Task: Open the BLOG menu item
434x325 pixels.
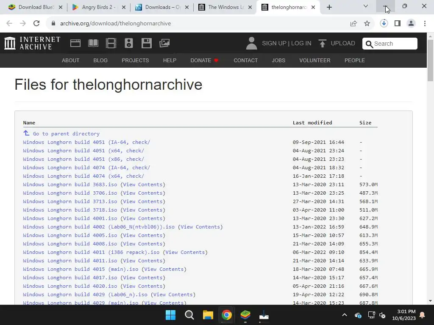Action: click(x=100, y=60)
